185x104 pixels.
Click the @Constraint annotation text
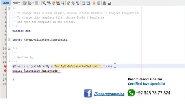tap(21, 66)
